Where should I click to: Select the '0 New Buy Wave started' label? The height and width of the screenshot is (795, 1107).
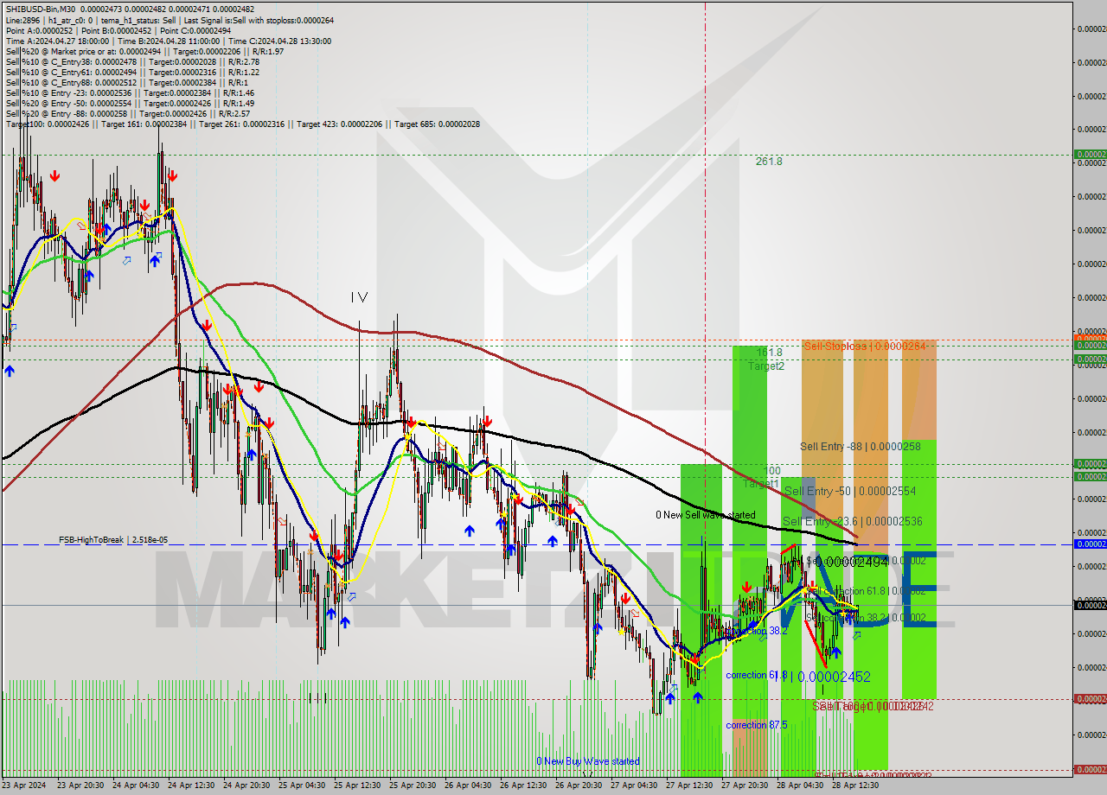click(588, 761)
